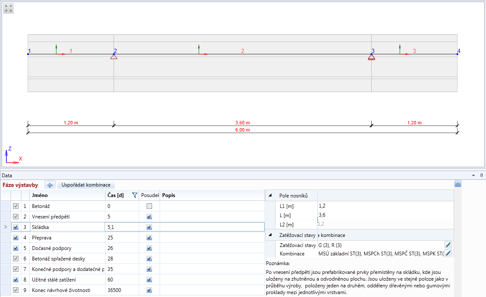Toggle the Posudek checkbox for Vnesení předpětí

[x=149, y=217]
